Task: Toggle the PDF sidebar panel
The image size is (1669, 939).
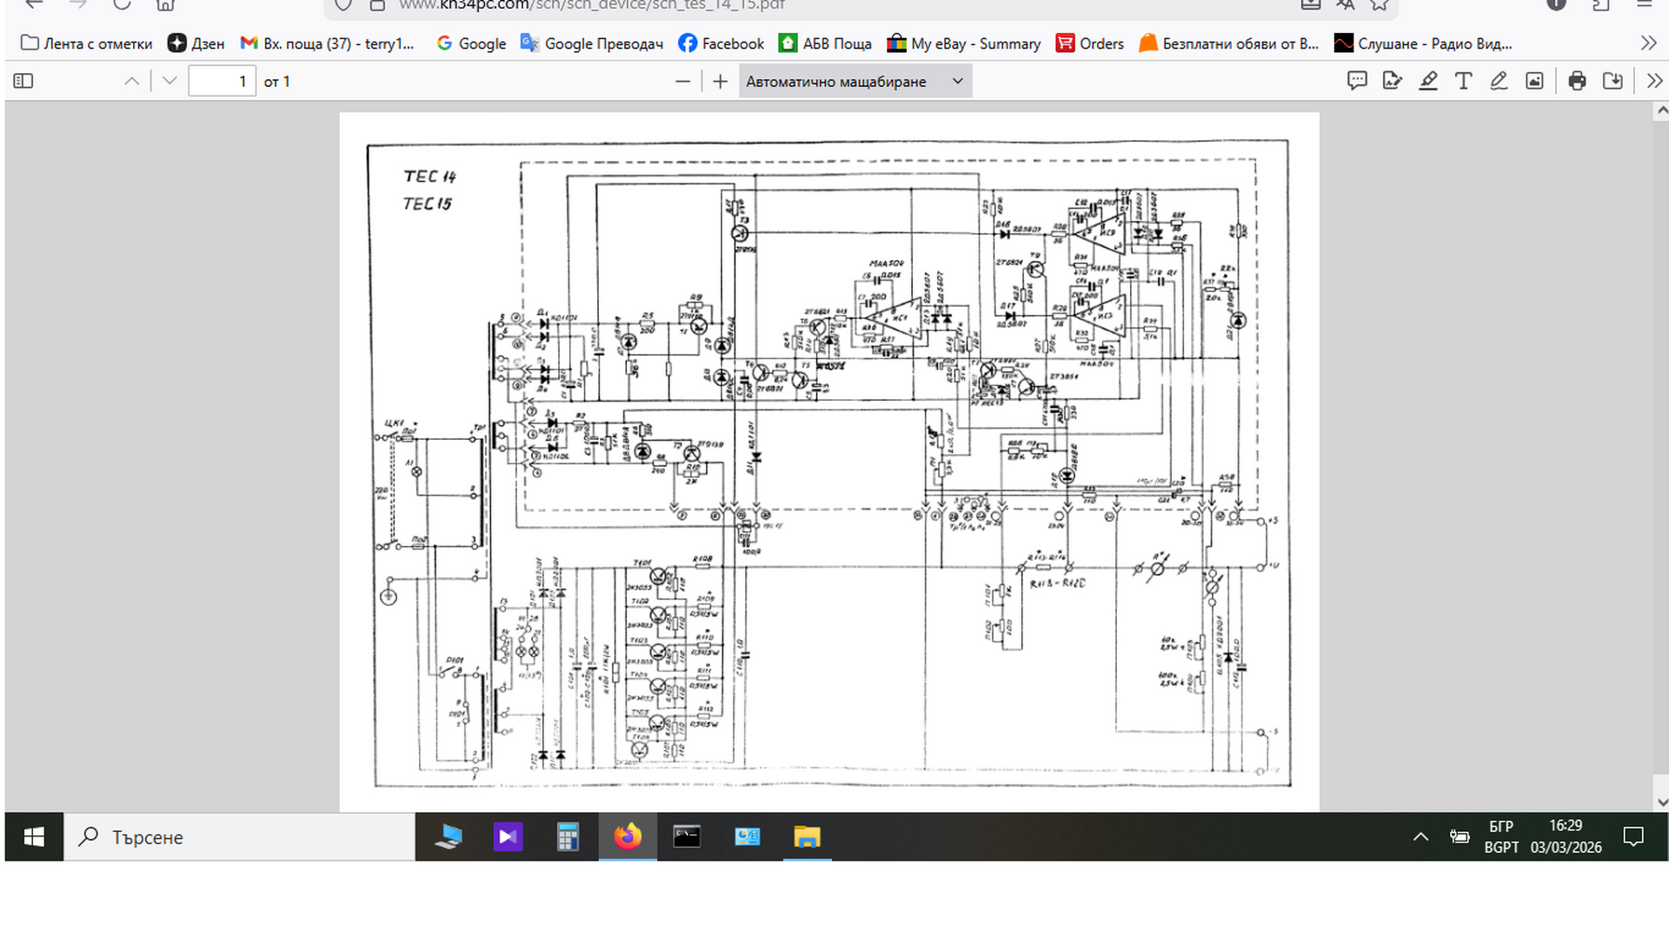Action: (23, 81)
